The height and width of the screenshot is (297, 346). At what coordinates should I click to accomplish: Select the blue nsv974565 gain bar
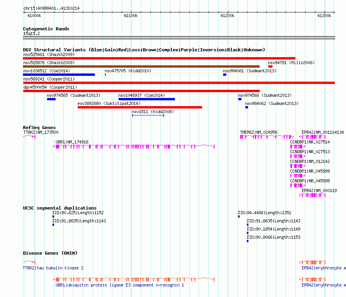(51, 99)
